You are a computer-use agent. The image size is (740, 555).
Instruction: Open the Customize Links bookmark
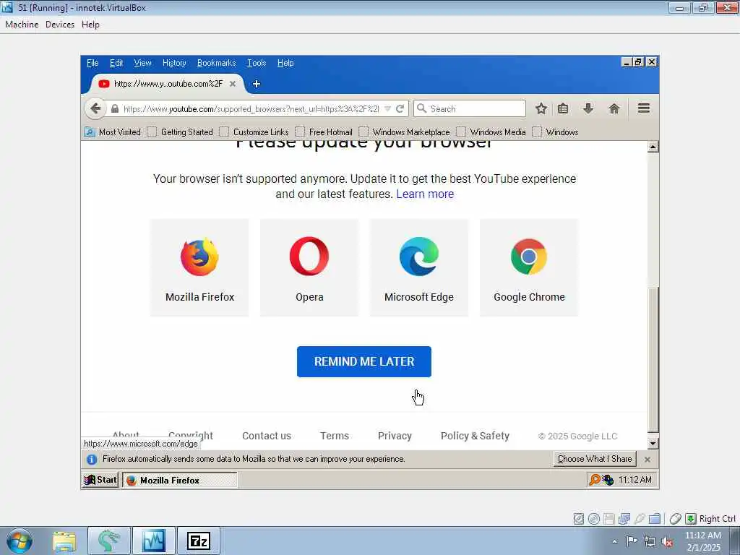click(x=254, y=132)
